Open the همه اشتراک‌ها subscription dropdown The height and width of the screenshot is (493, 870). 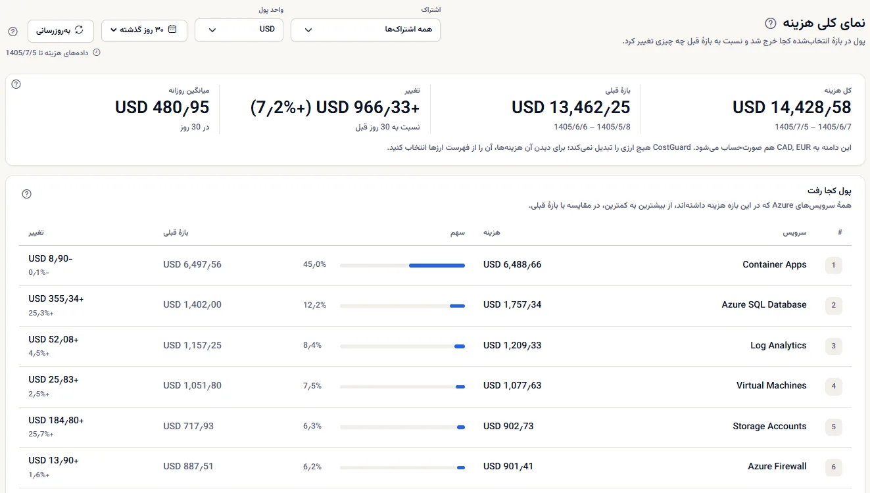tap(366, 30)
